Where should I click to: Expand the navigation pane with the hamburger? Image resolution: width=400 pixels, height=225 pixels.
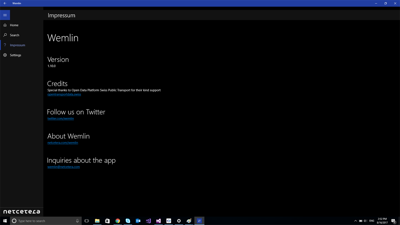tap(5, 15)
